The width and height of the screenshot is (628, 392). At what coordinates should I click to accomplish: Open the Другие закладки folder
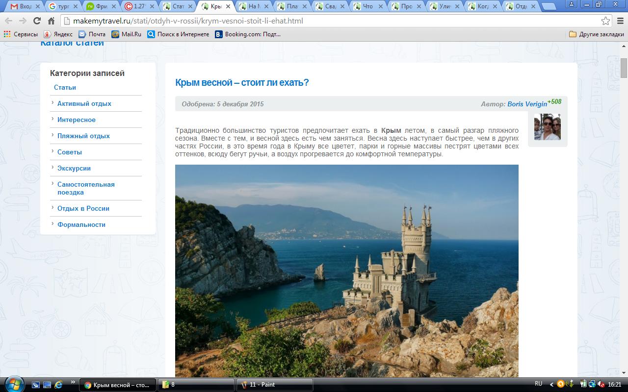[597, 34]
